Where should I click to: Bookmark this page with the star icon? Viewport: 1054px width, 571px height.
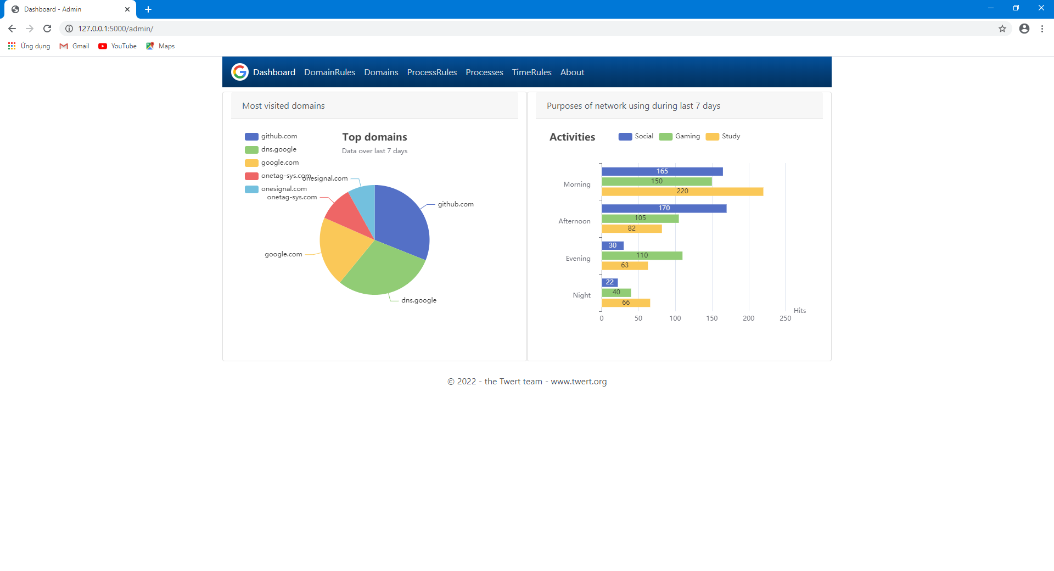click(x=1002, y=29)
